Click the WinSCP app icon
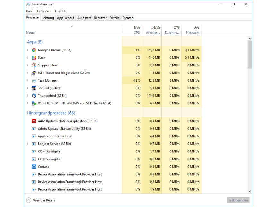Screen dimensions: 276x207 (x=34, y=103)
